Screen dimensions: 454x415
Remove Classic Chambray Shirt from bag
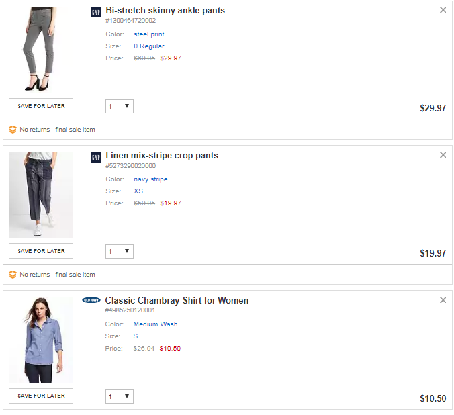pyautogui.click(x=443, y=300)
